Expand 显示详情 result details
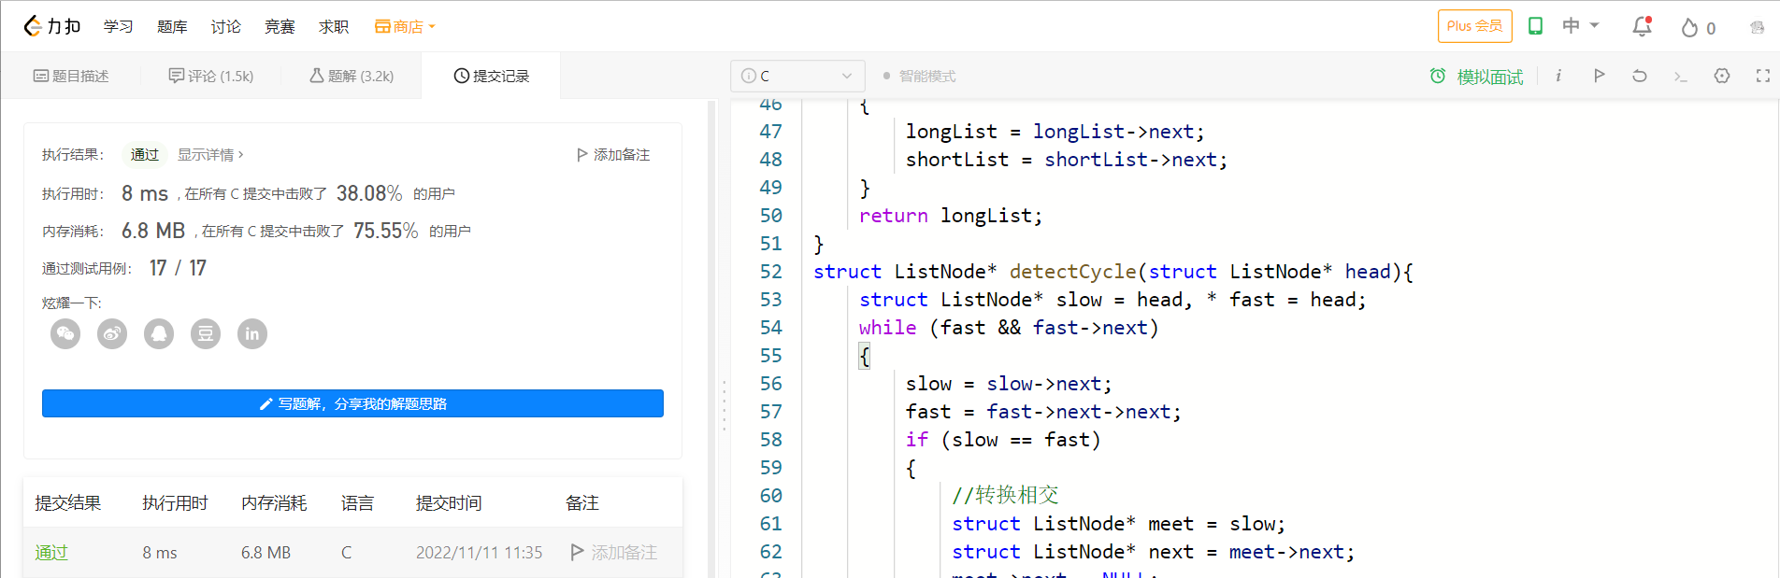The width and height of the screenshot is (1780, 578). [x=210, y=155]
